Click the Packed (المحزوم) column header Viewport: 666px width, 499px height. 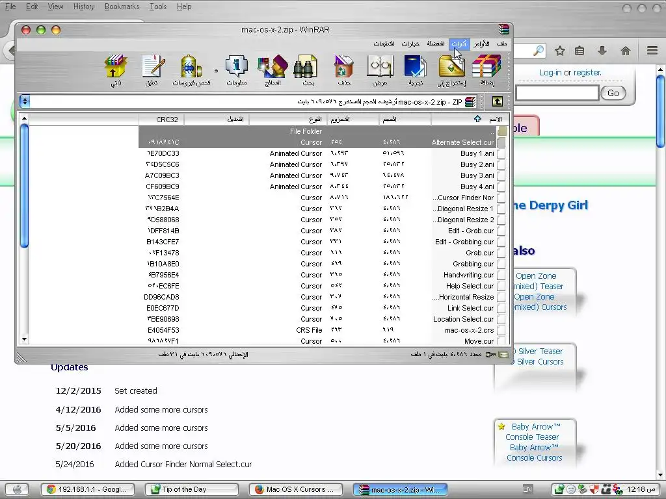(x=353, y=120)
